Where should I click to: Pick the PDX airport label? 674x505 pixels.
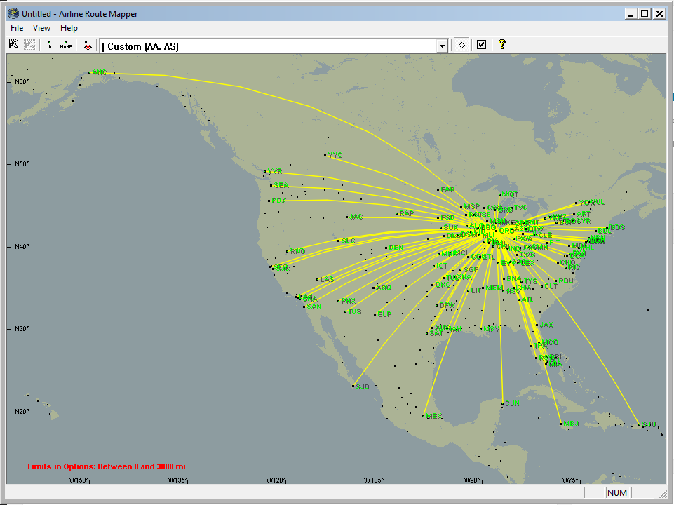coord(279,201)
